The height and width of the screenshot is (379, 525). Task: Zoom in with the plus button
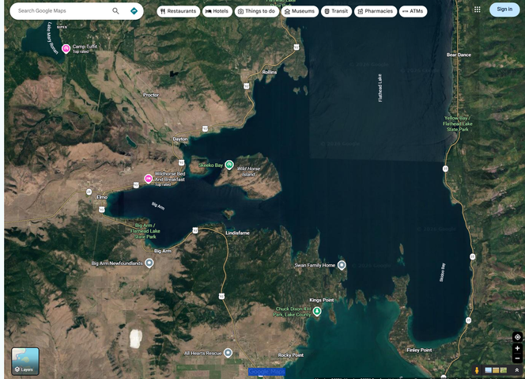517,348
